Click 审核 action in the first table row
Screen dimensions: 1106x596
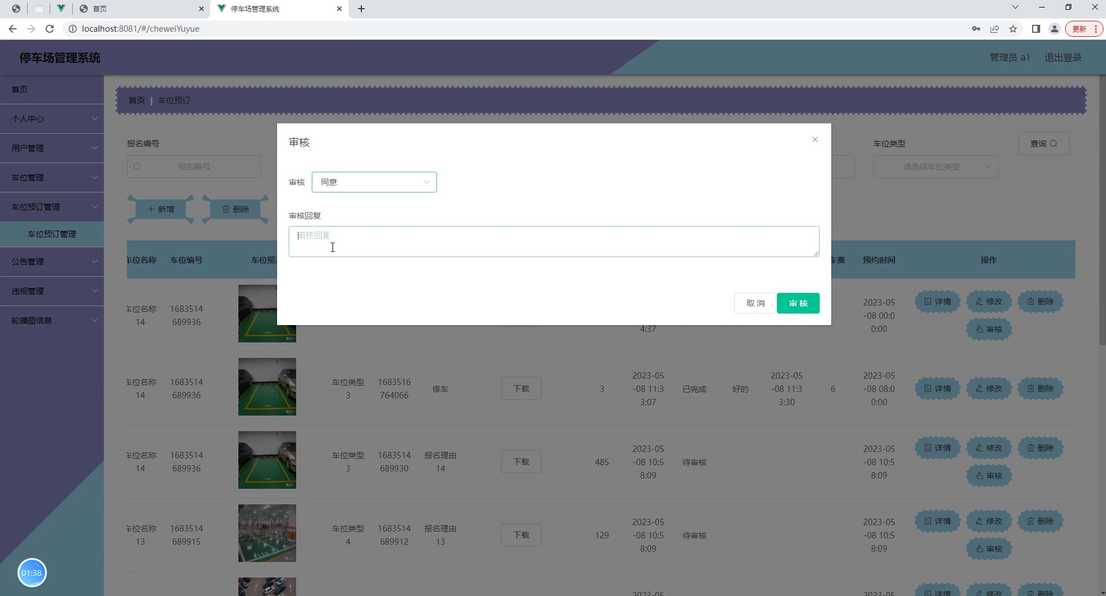coord(989,329)
